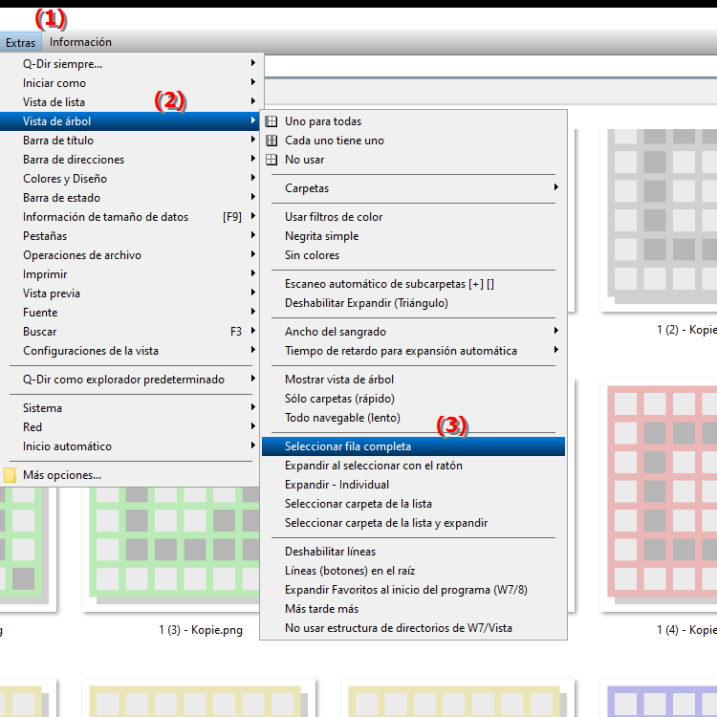
Task: Toggle 'Seleccionar carpeta de la lista y expandir'
Action: point(413,523)
